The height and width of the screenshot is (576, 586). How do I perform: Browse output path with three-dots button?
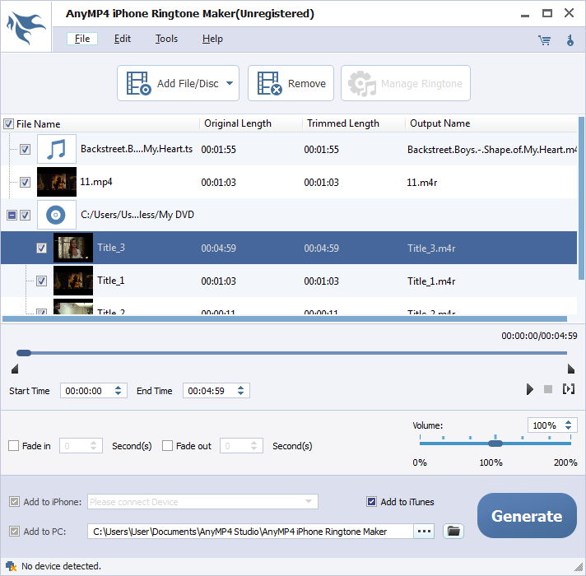click(424, 531)
